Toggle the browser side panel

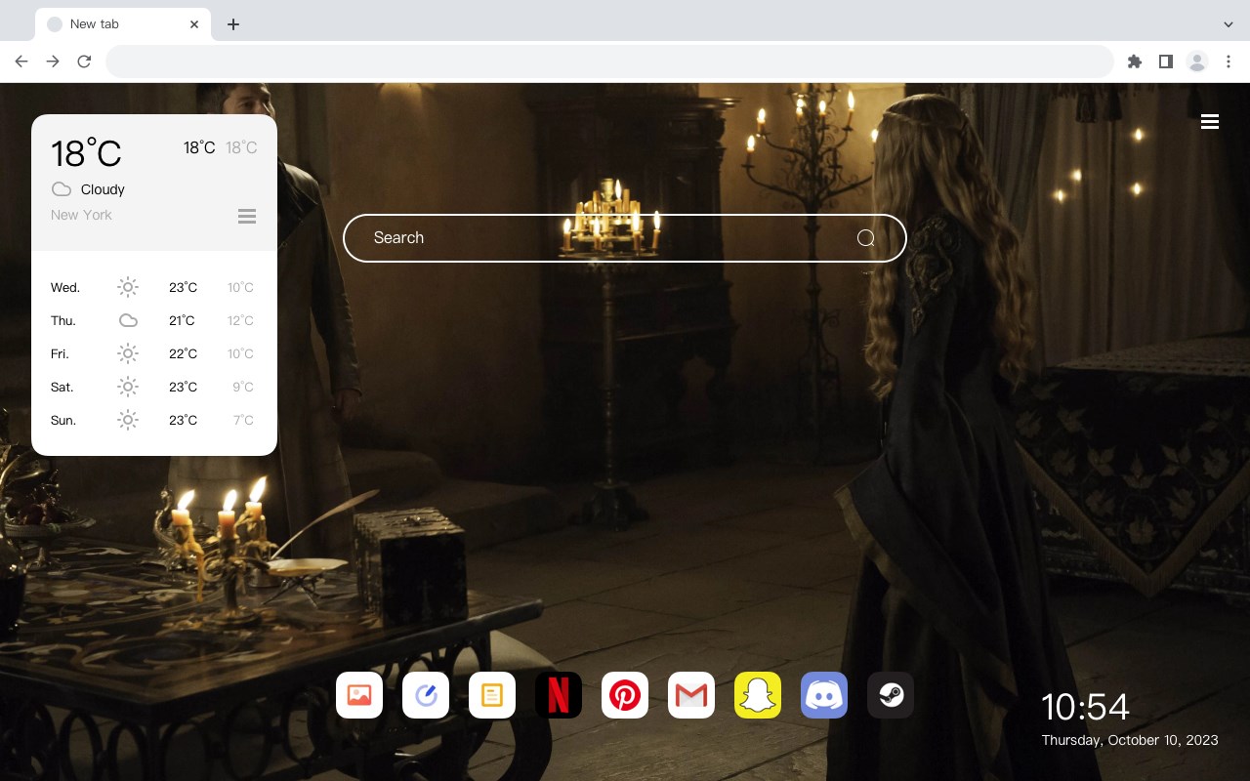click(x=1165, y=62)
